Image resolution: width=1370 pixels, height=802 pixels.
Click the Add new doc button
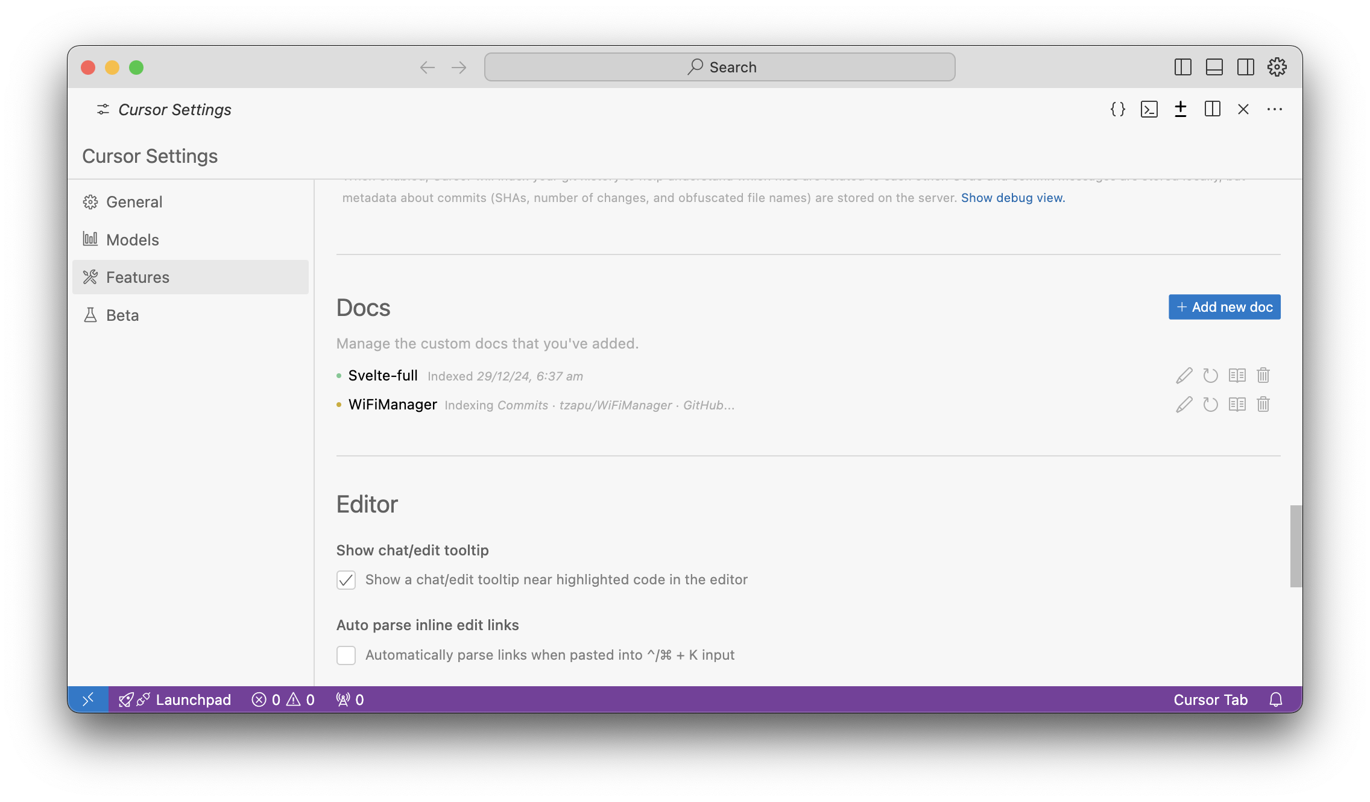point(1224,307)
